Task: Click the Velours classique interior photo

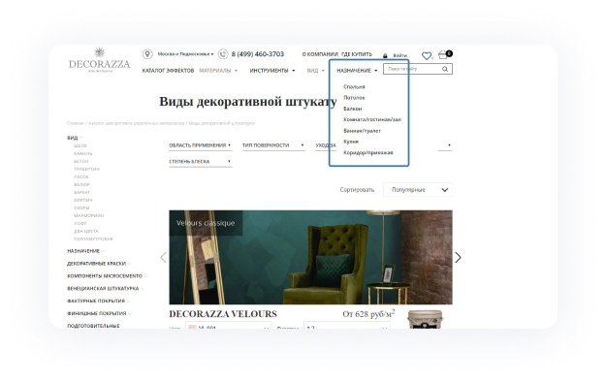Action: (x=310, y=257)
